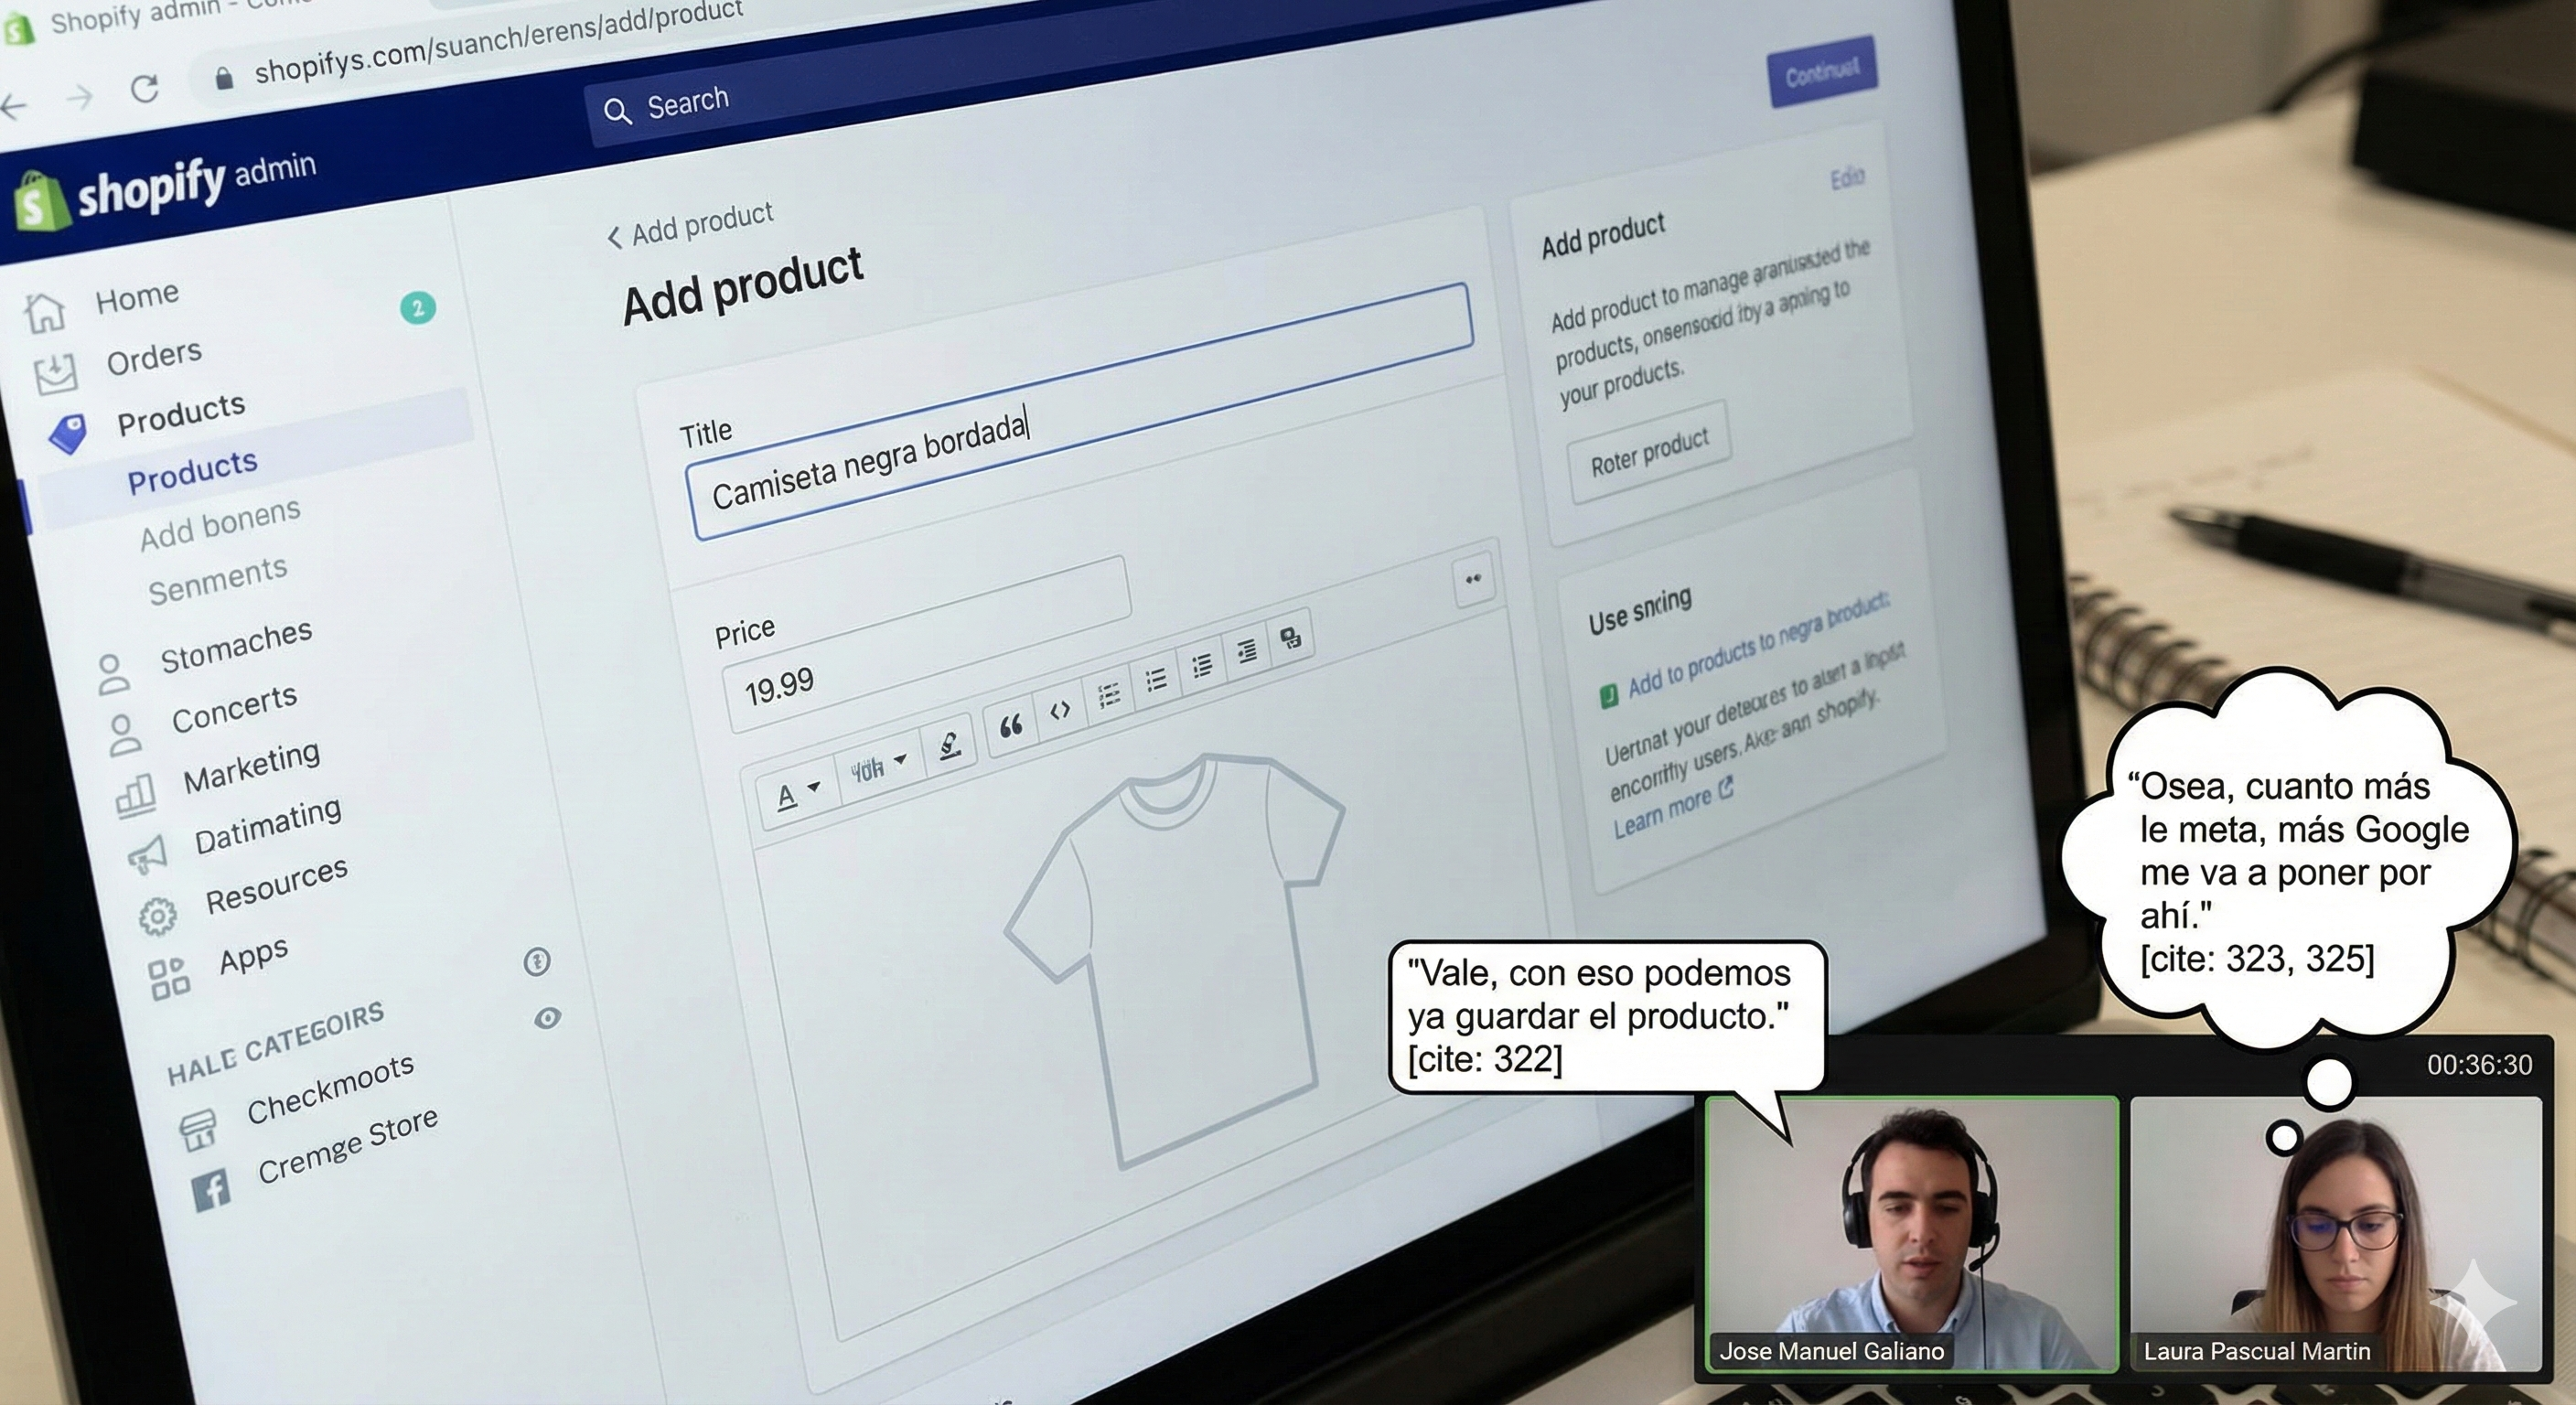Open the Add bonens sub-item
This screenshot has height=1405, width=2576.
(x=220, y=523)
